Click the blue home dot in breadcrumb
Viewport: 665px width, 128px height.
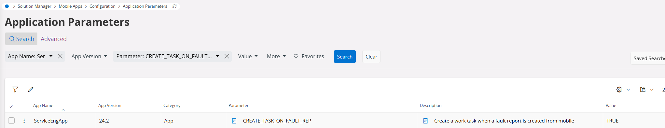(x=7, y=6)
